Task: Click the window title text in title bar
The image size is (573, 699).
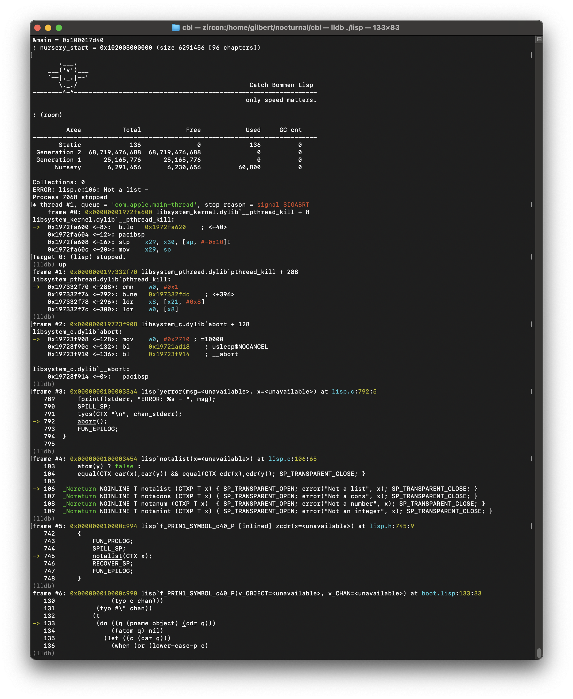Action: point(291,27)
